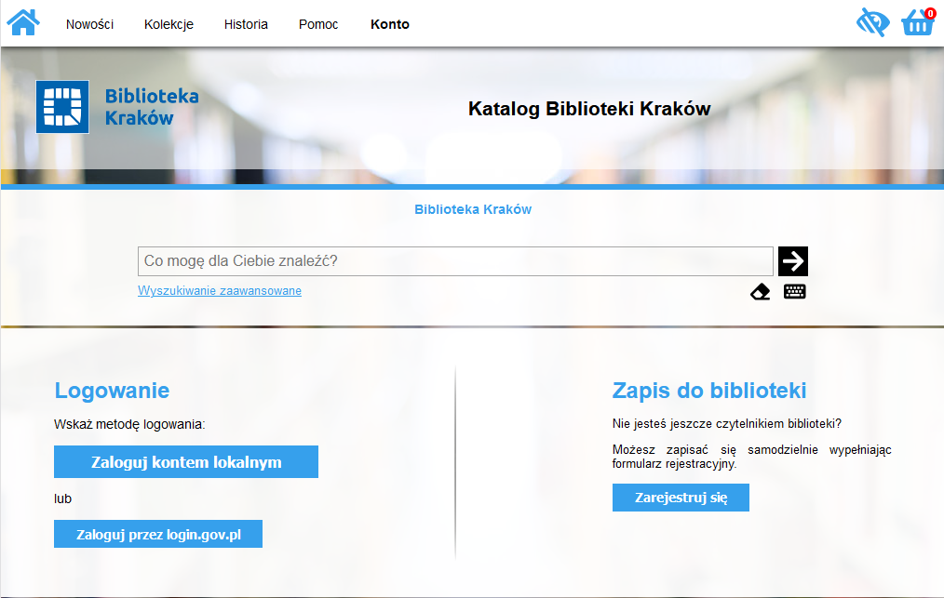
Task: Click the Biblioteka Kraków logo
Action: [x=117, y=107]
